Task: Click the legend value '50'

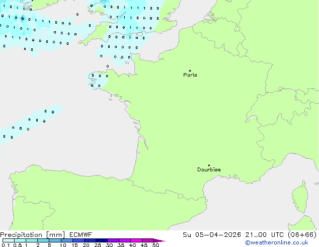Action: pyautogui.click(x=156, y=245)
